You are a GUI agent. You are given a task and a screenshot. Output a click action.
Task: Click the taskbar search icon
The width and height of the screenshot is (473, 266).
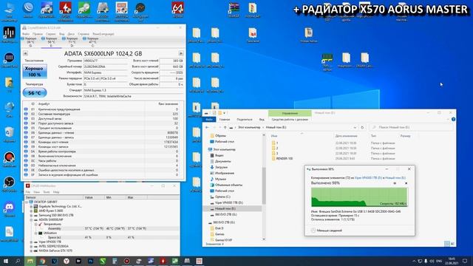tap(18, 261)
